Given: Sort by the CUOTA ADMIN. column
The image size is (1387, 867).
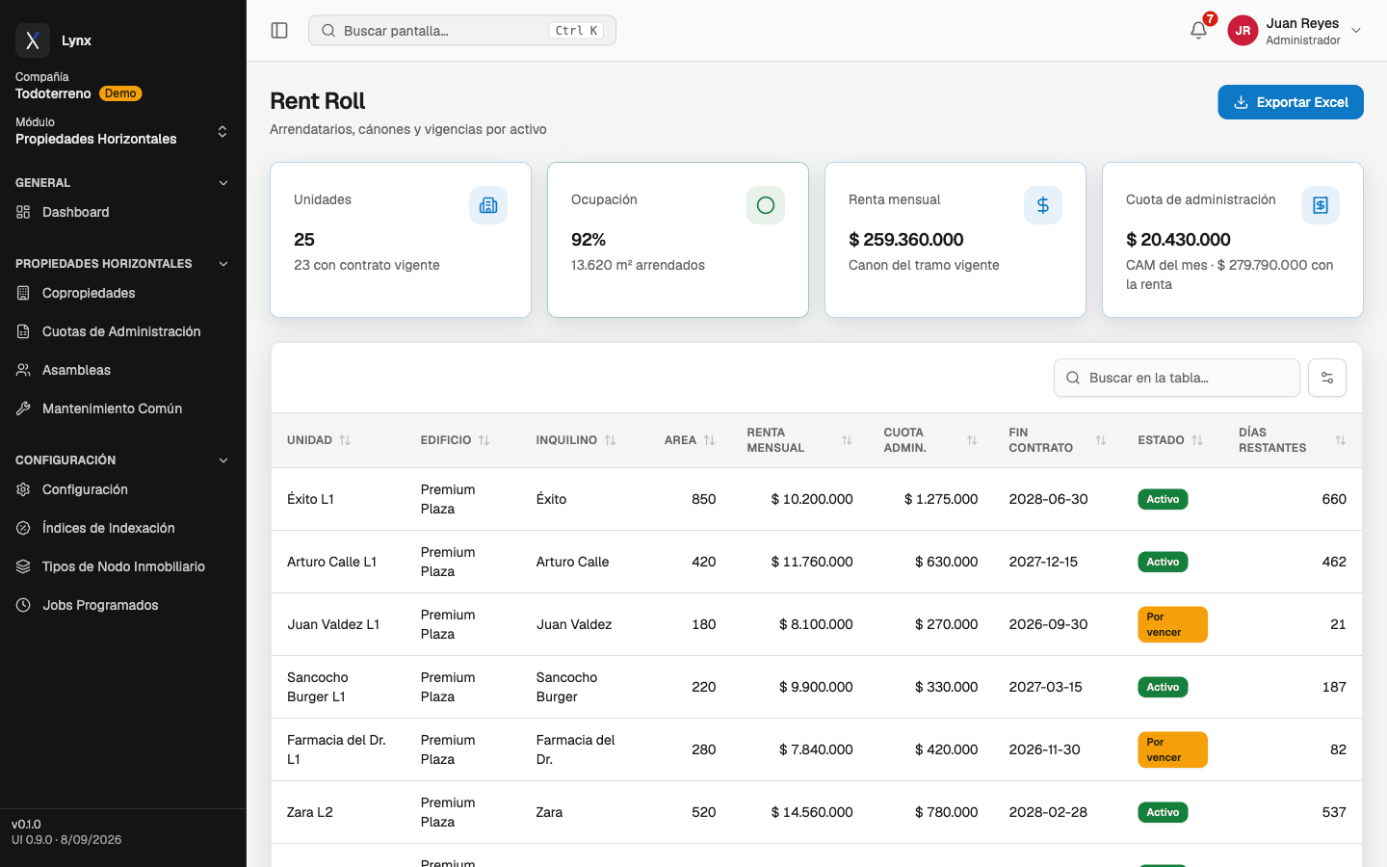Looking at the screenshot, I should 930,440.
